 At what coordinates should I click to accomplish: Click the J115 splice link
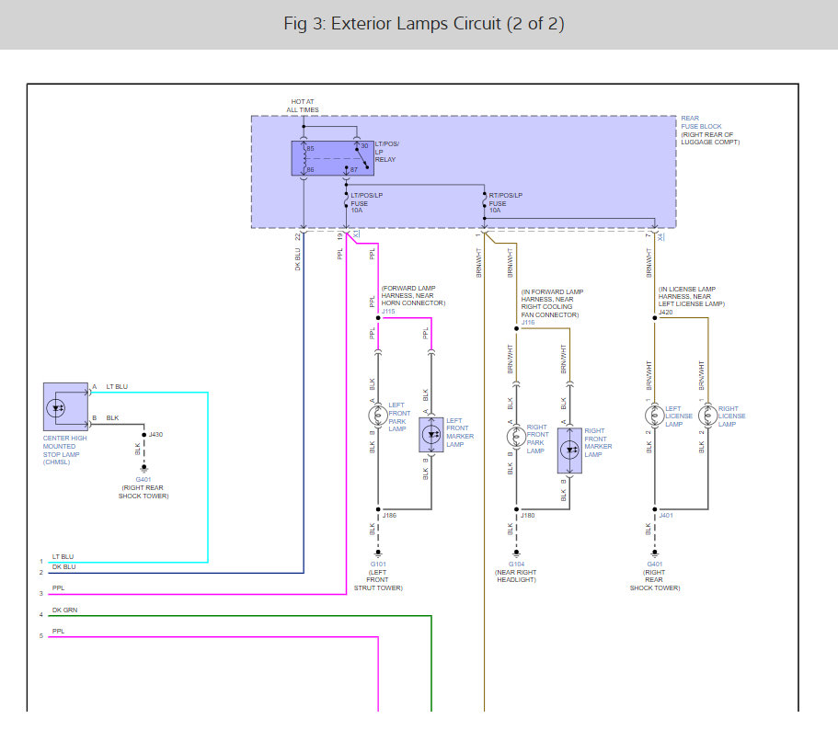click(x=388, y=312)
